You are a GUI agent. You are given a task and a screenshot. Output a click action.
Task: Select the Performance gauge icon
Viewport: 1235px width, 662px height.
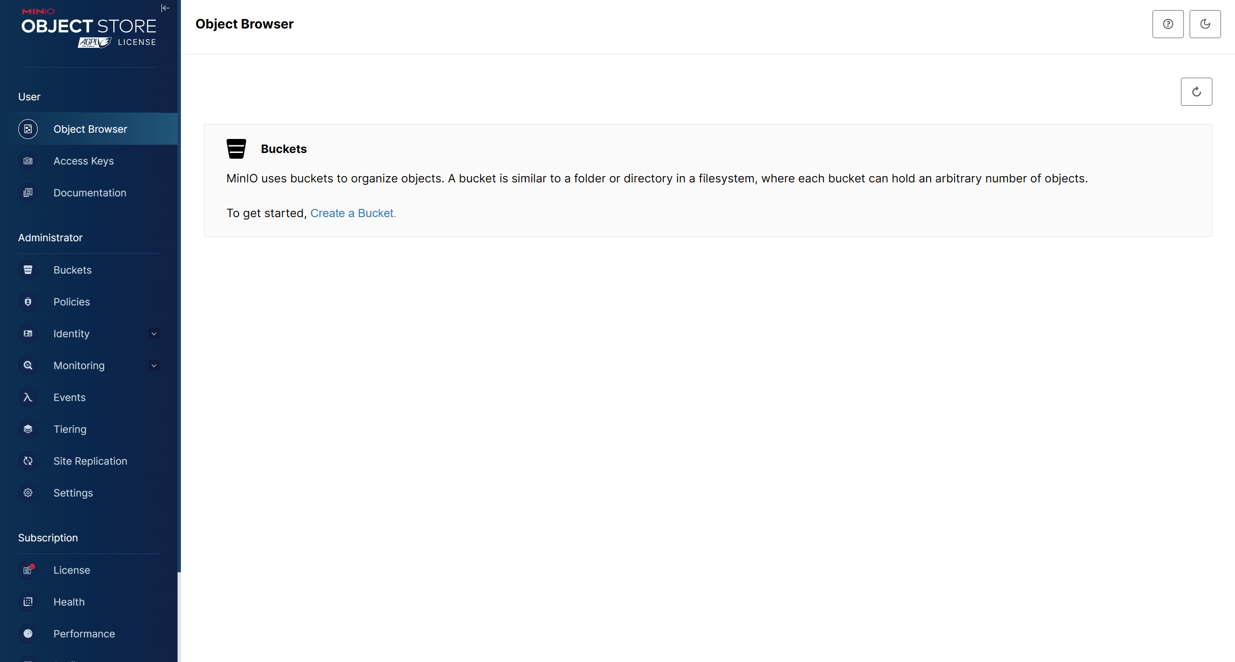pos(27,634)
